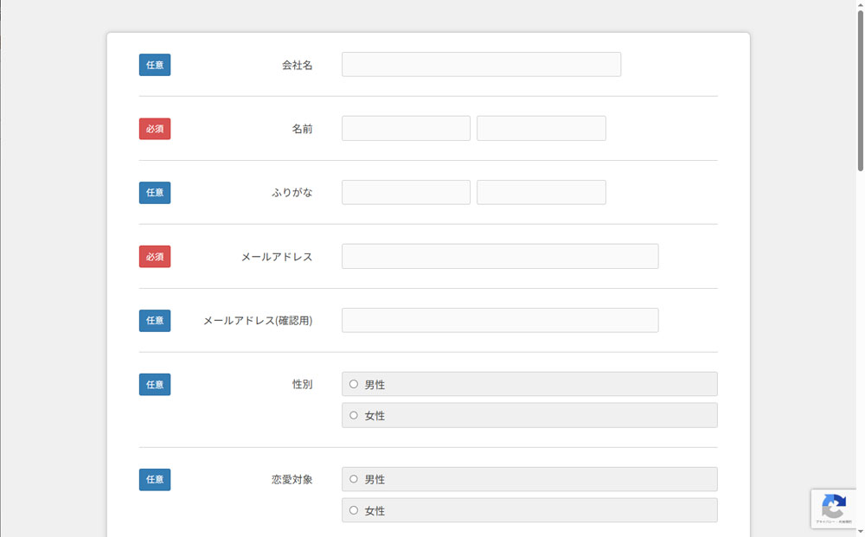Choose 男性 radio under 恋愛対象
Image resolution: width=865 pixels, height=537 pixels.
tap(354, 479)
